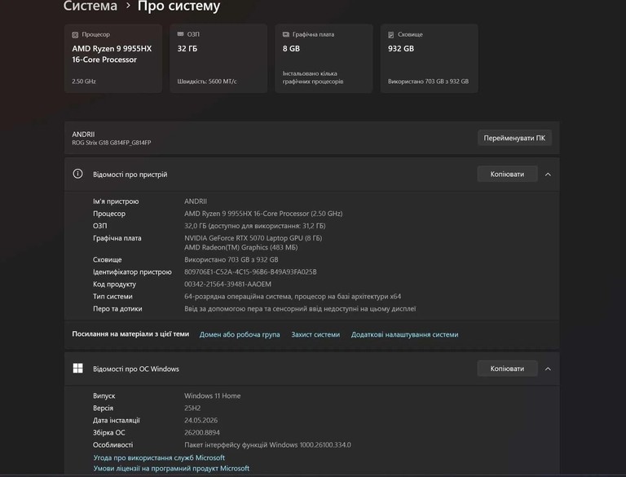Click Використано 703 GB з 932 GB in device details
The width and height of the screenshot is (626, 477).
coord(231,259)
